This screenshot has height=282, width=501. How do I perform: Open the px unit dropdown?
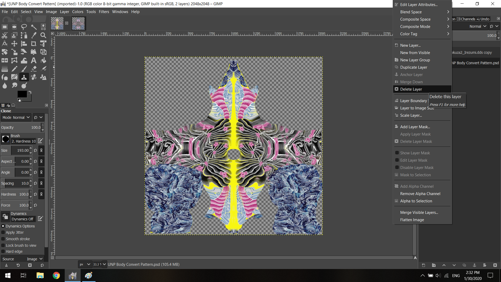point(85,264)
